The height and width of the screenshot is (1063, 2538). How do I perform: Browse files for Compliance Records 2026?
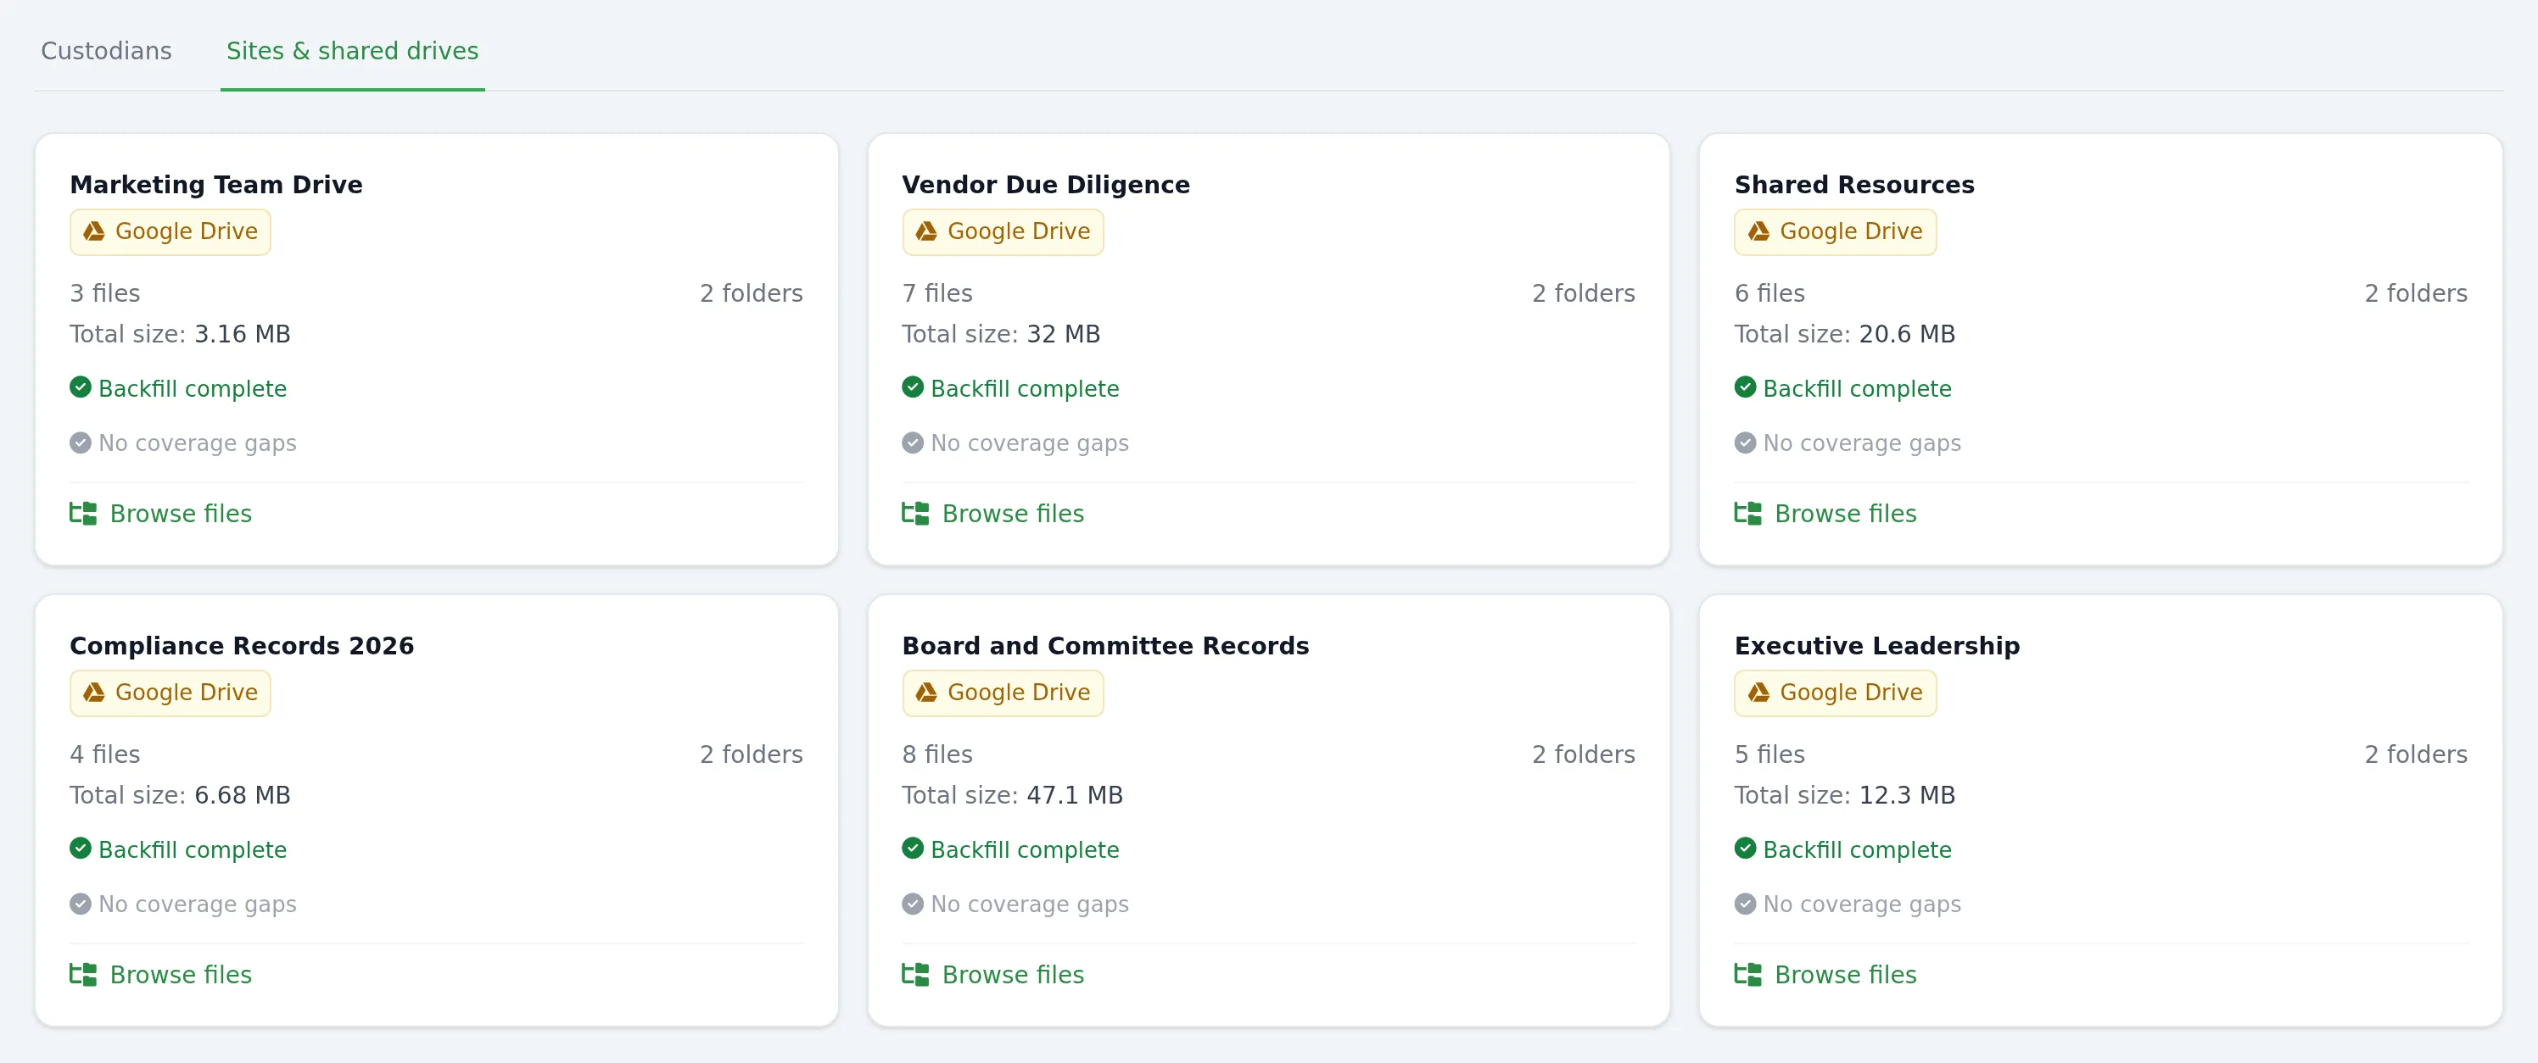[x=160, y=975]
